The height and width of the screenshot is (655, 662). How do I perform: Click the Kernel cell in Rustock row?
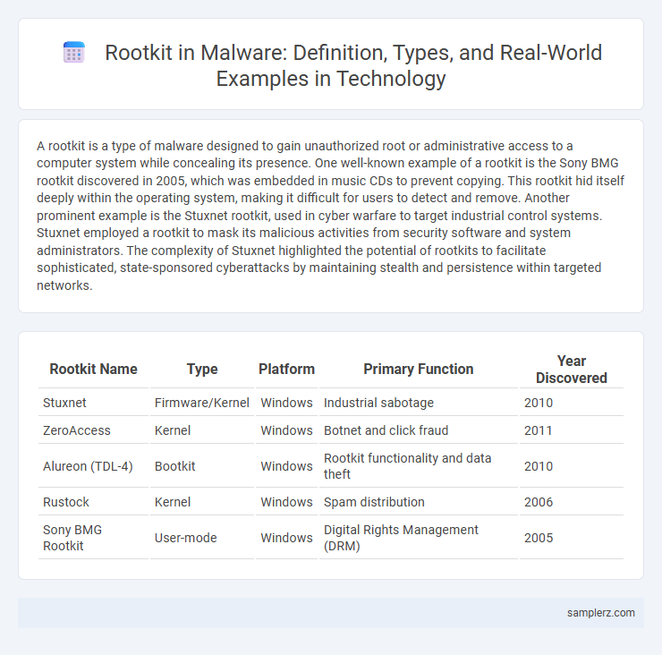click(202, 502)
